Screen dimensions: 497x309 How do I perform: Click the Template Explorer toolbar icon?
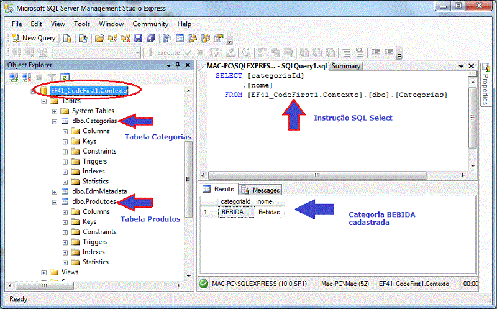pos(206,38)
